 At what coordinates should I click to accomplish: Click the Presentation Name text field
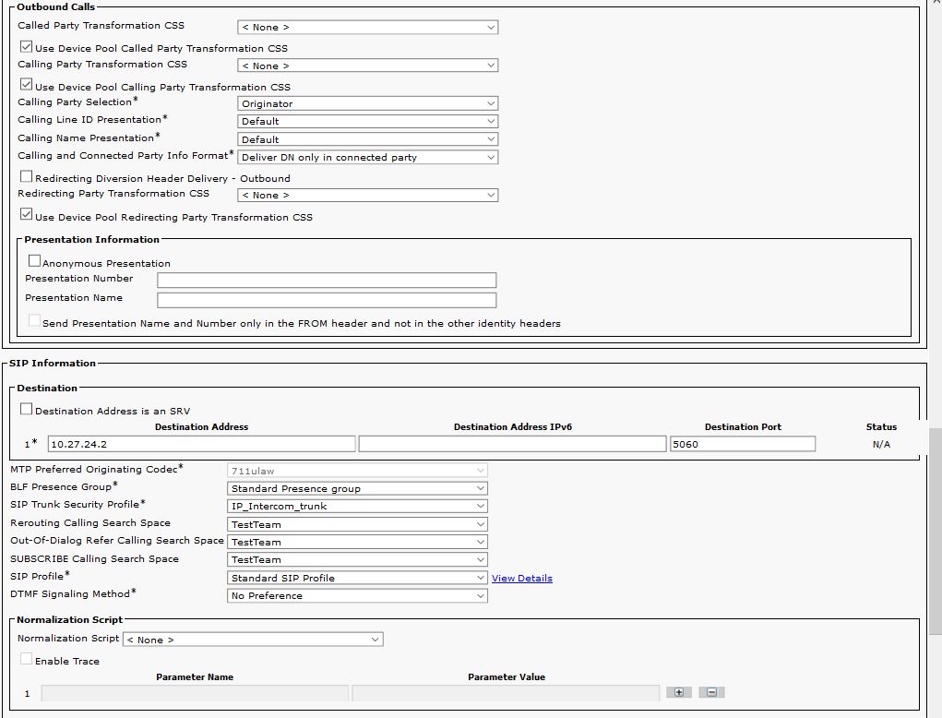click(x=327, y=300)
